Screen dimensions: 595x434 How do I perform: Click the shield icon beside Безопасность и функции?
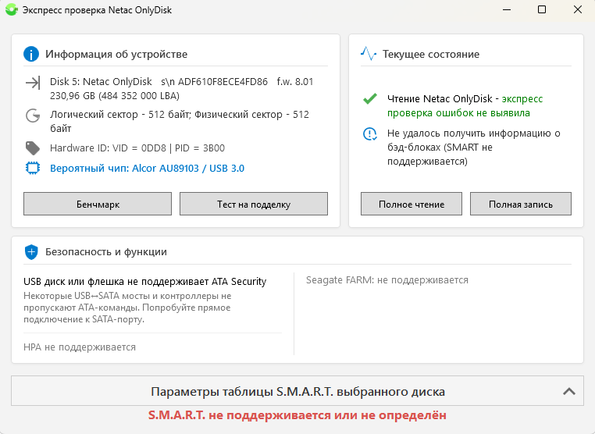tap(31, 252)
